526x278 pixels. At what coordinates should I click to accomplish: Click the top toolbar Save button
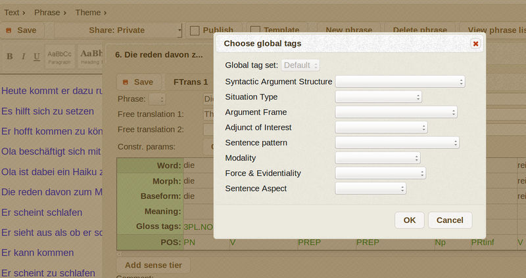click(21, 30)
